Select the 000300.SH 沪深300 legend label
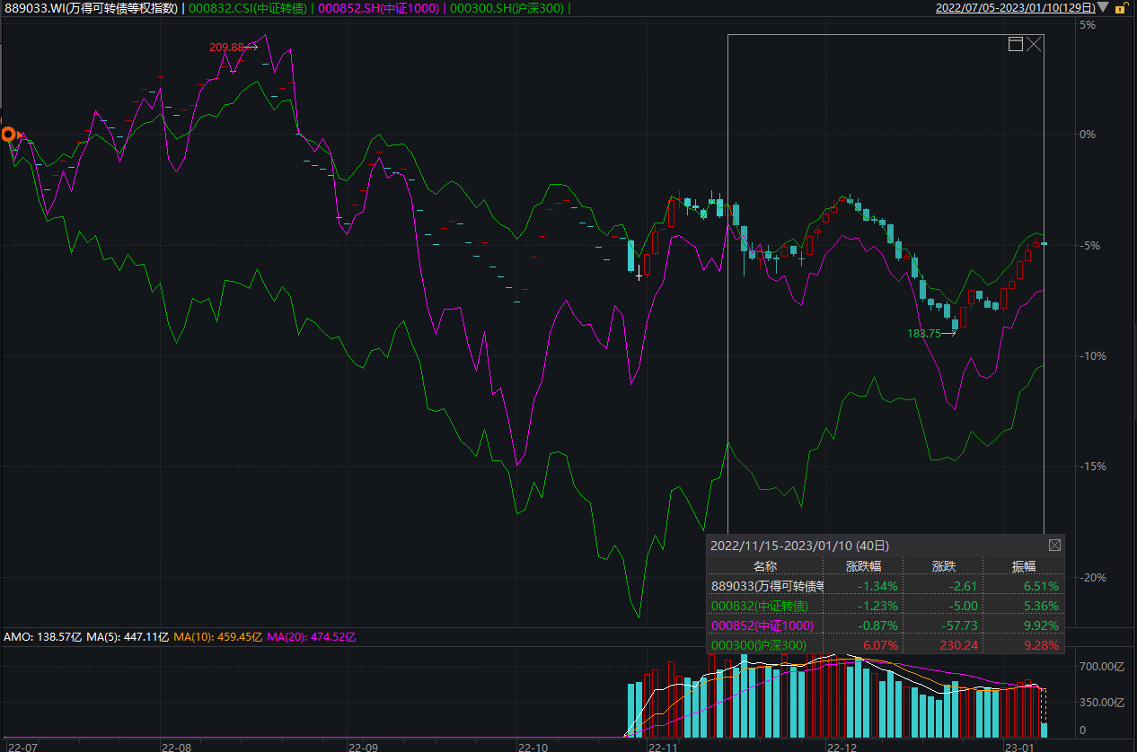The width and height of the screenshot is (1137, 752). [x=507, y=8]
